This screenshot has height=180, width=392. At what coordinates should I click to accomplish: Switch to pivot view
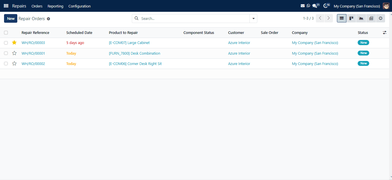point(371,18)
